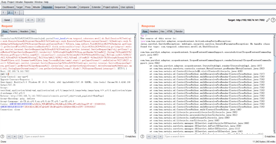The width and height of the screenshot is (276, 144).
Task: Open request search help icon
Action: tap(2, 136)
